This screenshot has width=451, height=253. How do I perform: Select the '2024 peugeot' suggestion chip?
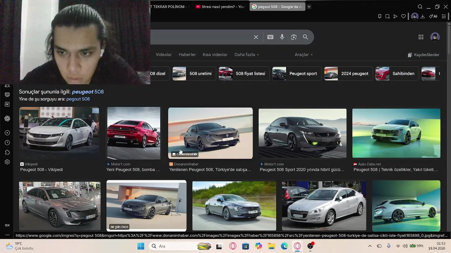[x=348, y=73]
